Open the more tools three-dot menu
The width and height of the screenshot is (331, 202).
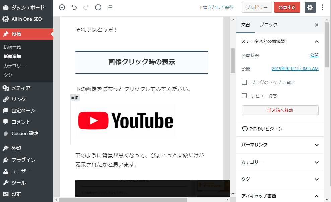click(x=322, y=7)
